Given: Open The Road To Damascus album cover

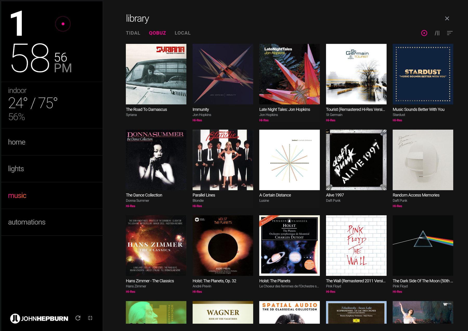Looking at the screenshot, I should [x=156, y=74].
